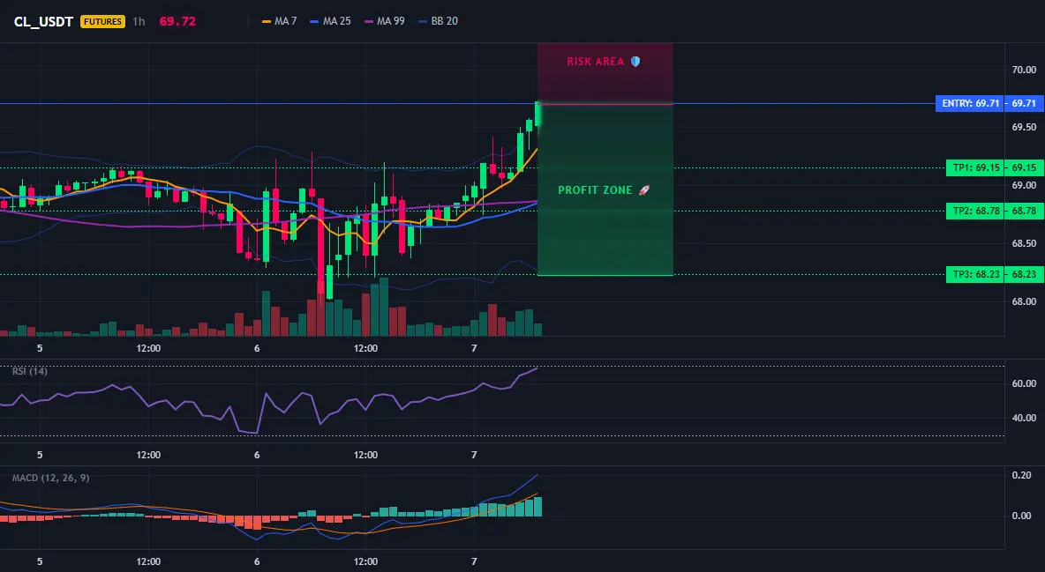
Task: Click the 68.00 price axis label
Action: 1024,301
